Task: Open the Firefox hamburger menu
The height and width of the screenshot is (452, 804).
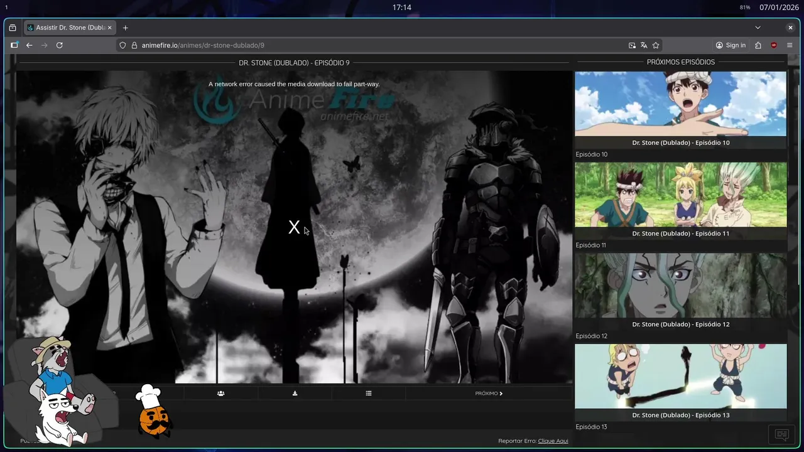Action: tap(790, 45)
